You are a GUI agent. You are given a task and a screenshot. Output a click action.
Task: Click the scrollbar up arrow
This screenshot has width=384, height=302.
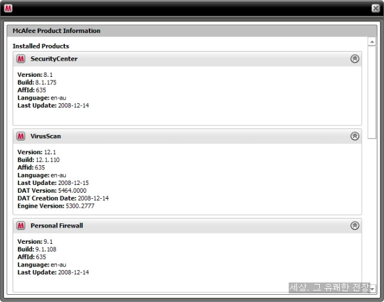pyautogui.click(x=372, y=41)
